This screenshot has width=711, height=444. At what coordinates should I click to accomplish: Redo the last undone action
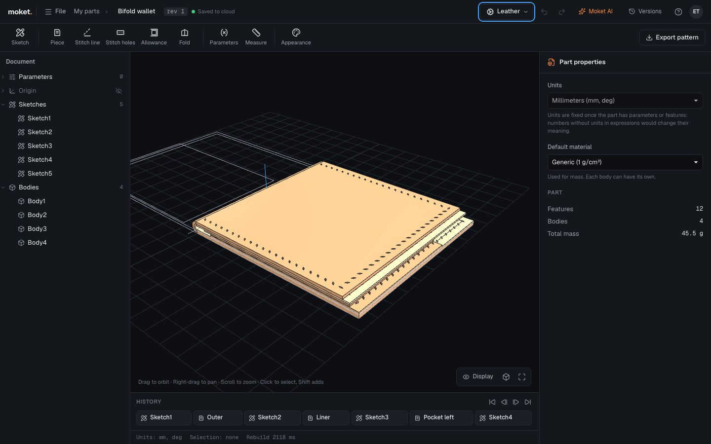point(562,12)
